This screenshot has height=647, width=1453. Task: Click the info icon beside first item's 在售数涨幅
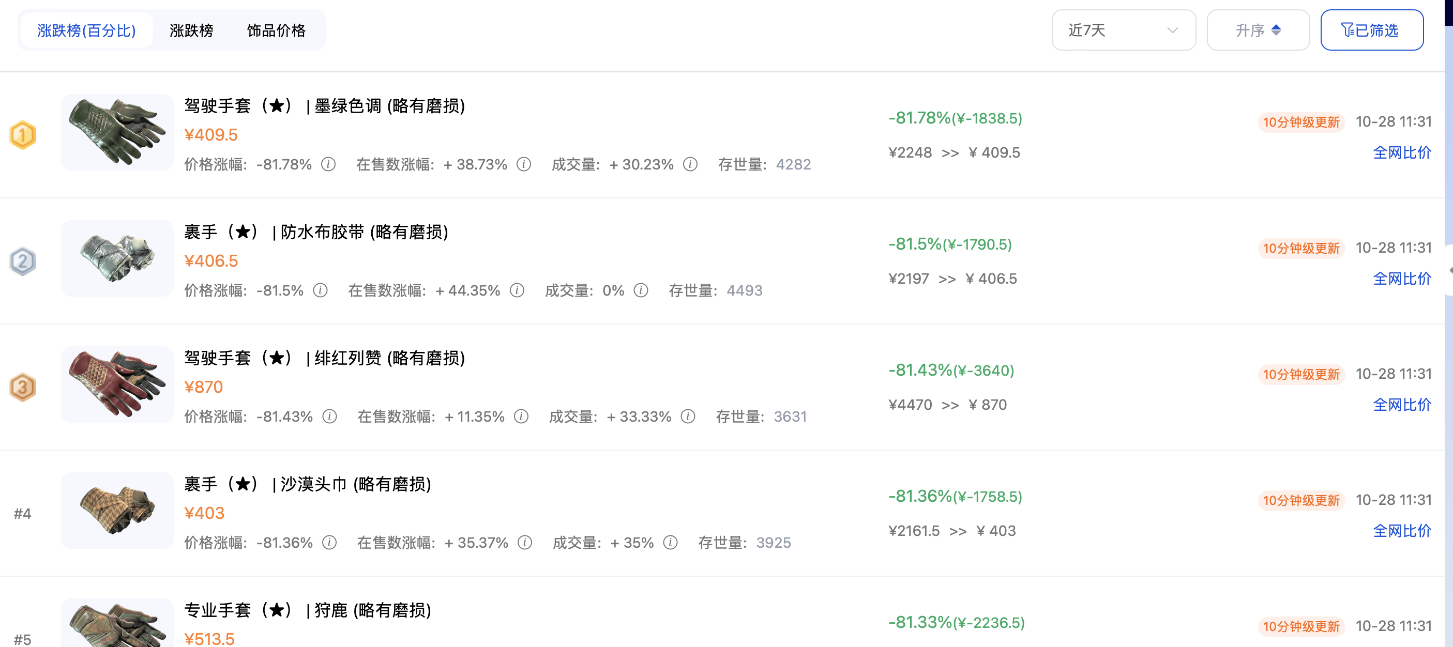[x=524, y=165]
